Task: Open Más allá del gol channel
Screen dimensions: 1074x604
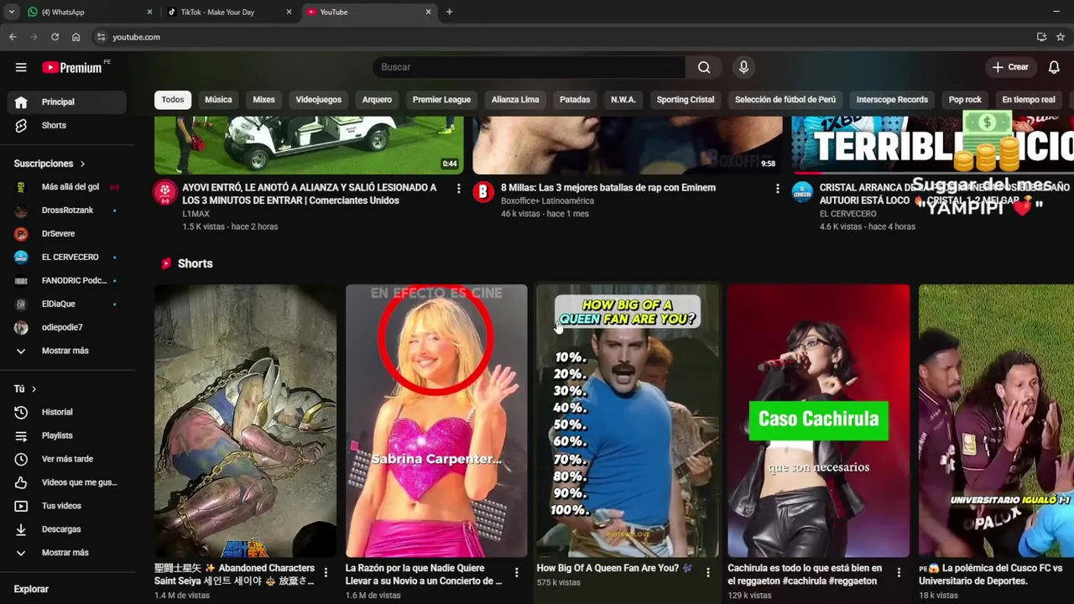Action: click(67, 187)
